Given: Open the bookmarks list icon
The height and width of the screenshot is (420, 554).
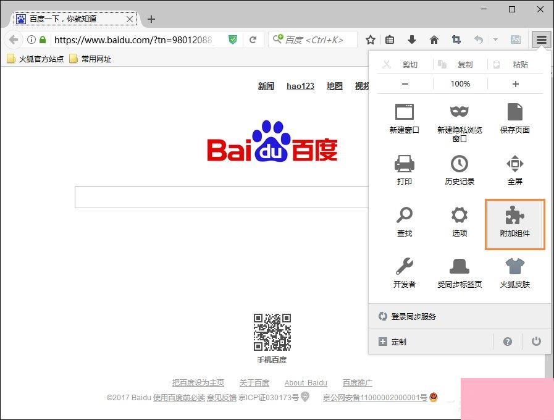Looking at the screenshot, I should (390, 40).
